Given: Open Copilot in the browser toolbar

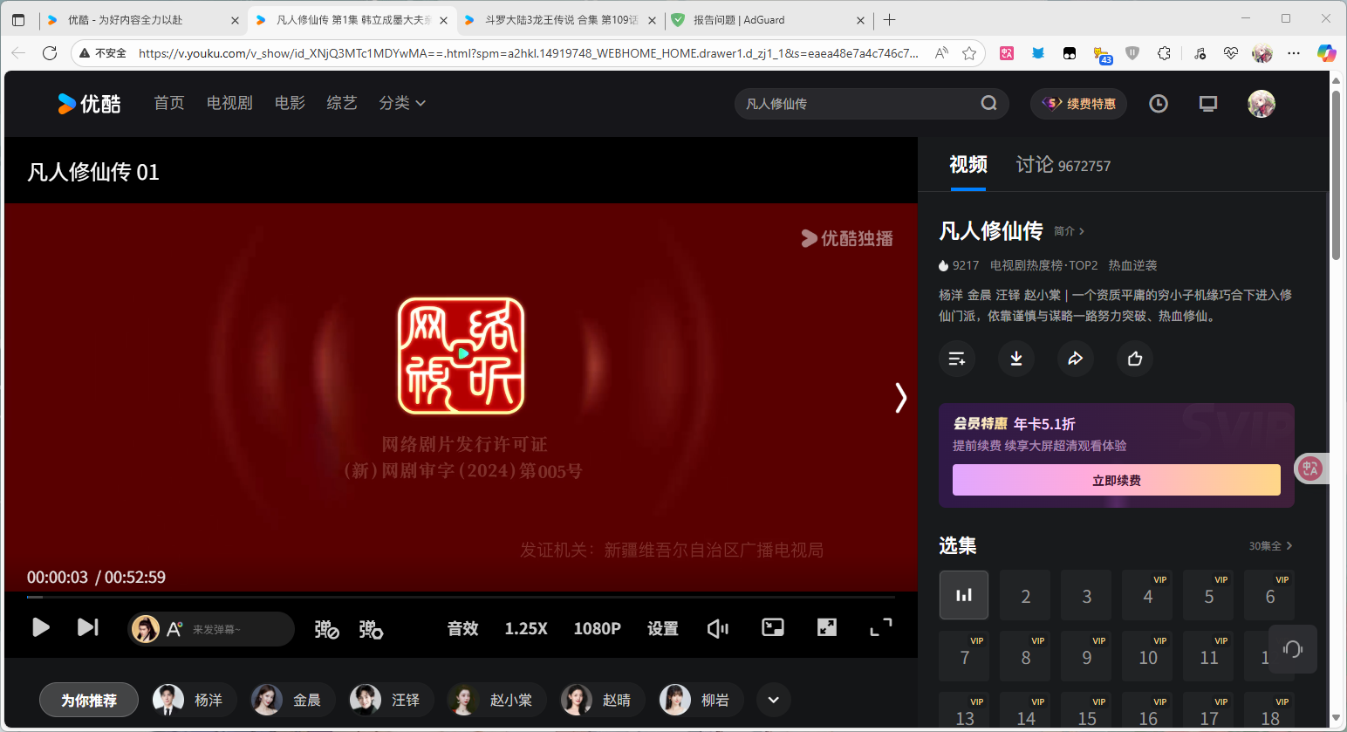Looking at the screenshot, I should [x=1326, y=53].
